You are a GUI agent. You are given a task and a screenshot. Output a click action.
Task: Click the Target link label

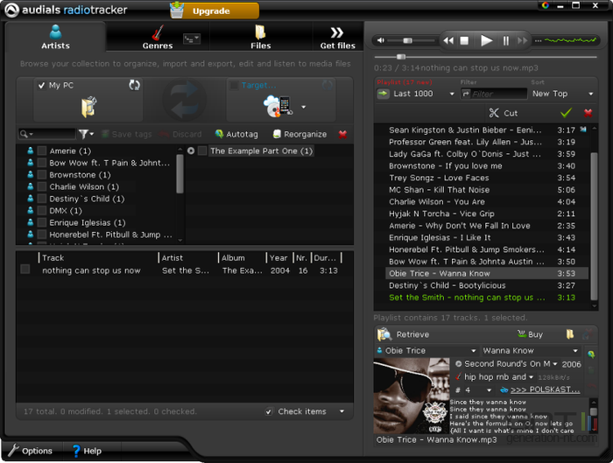[x=258, y=85]
